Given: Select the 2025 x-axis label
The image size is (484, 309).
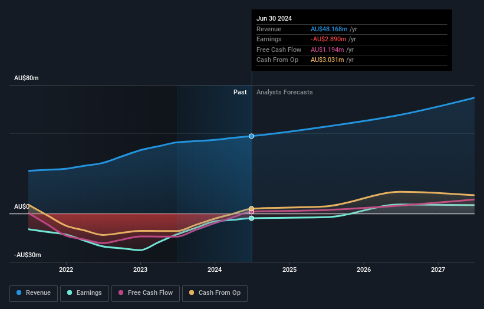Looking at the screenshot, I should (289, 270).
